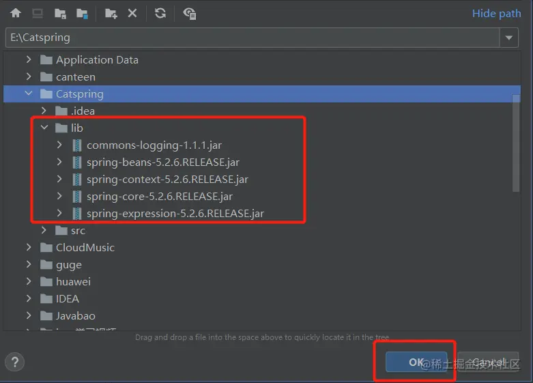Expand commons-logging-1.1.1.jar contents
Screen dimensions: 533x383
pyautogui.click(x=59, y=145)
